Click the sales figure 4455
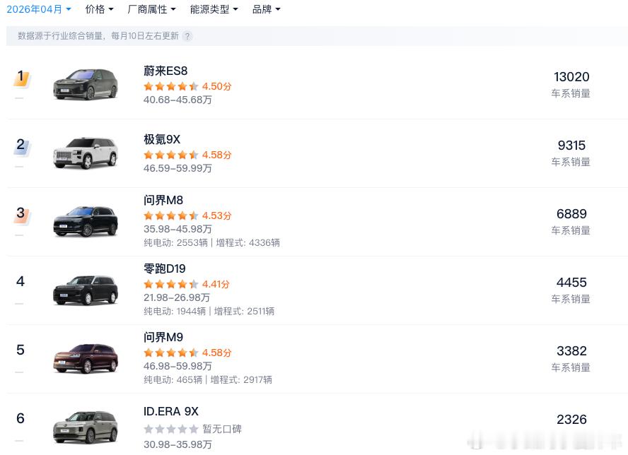The height and width of the screenshot is (455, 628). [571, 283]
